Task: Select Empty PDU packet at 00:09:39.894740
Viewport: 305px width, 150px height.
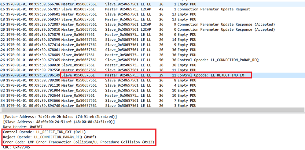Action: (152, 105)
